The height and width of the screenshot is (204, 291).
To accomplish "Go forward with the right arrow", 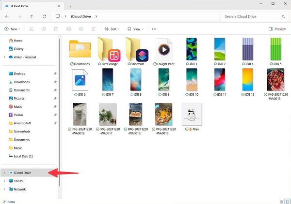I will tap(19, 16).
